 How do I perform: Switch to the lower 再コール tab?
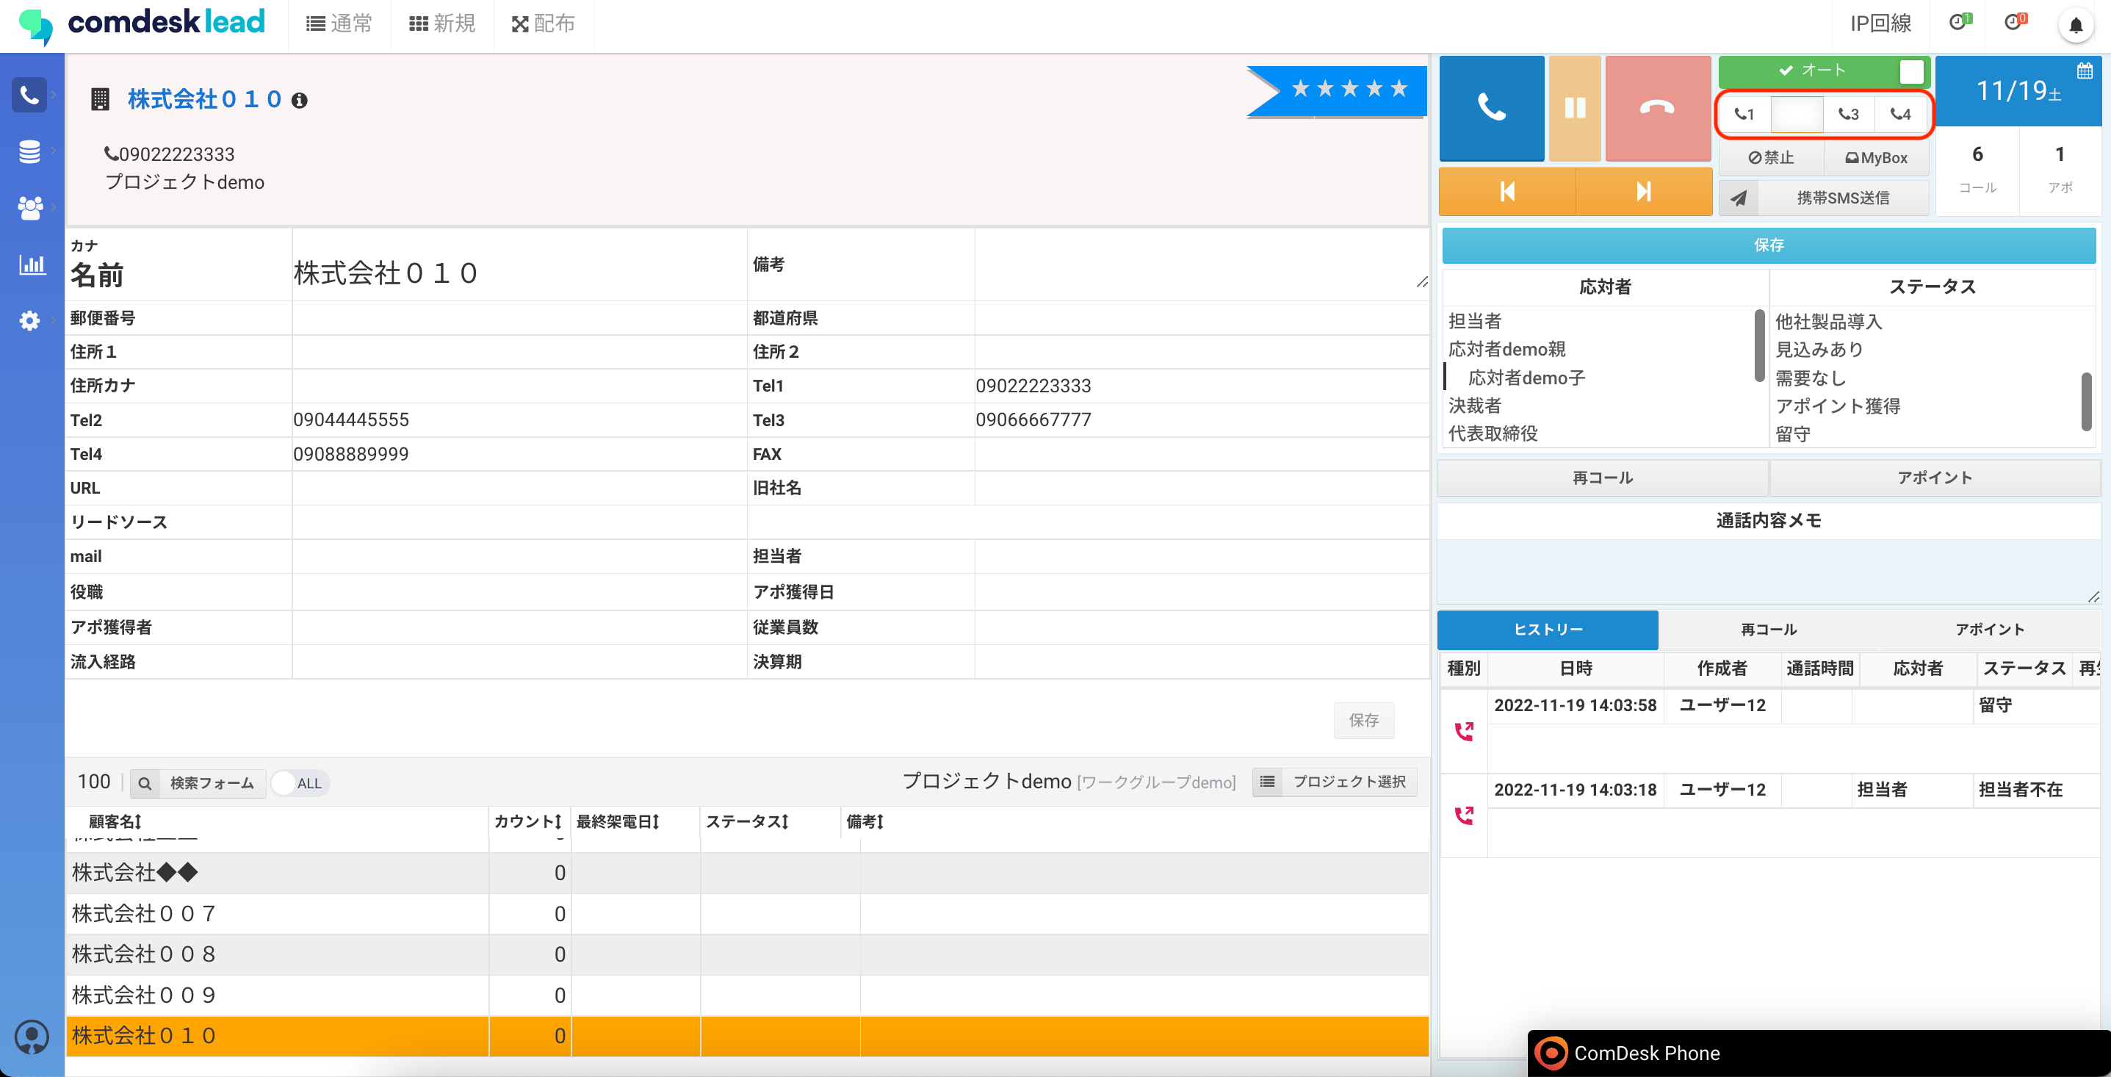point(1769,630)
